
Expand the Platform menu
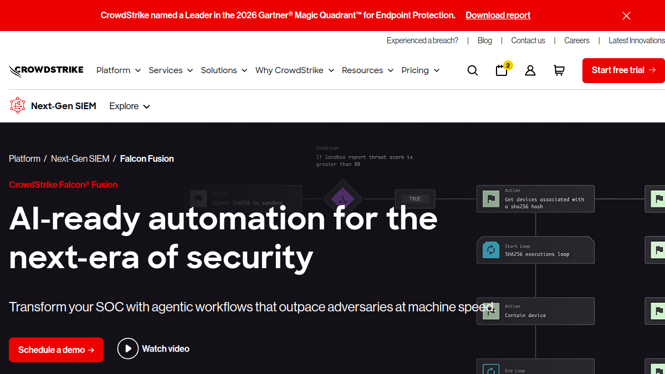(x=119, y=70)
